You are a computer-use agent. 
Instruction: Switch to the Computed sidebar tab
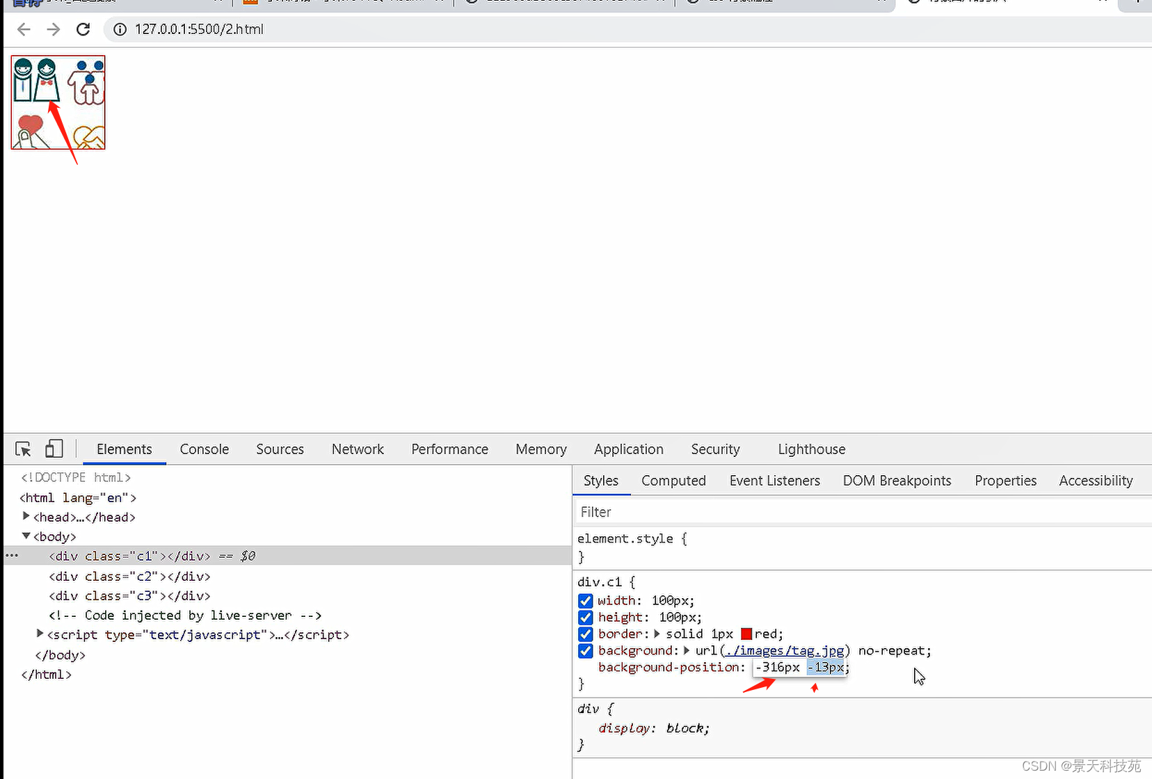(x=674, y=481)
